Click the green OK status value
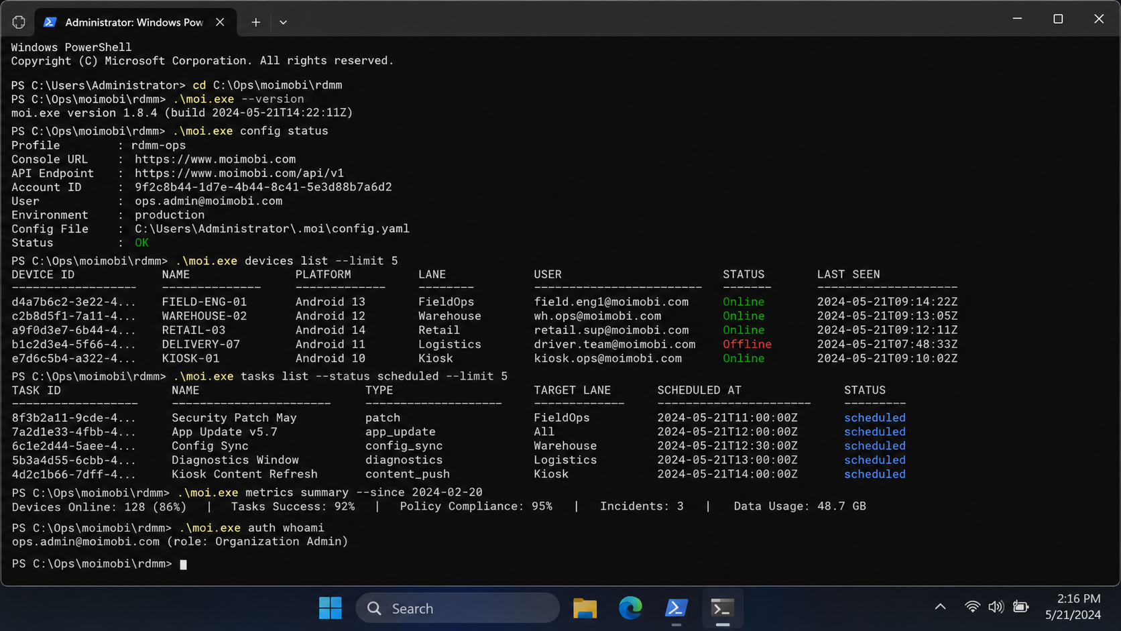The height and width of the screenshot is (631, 1121). click(141, 243)
